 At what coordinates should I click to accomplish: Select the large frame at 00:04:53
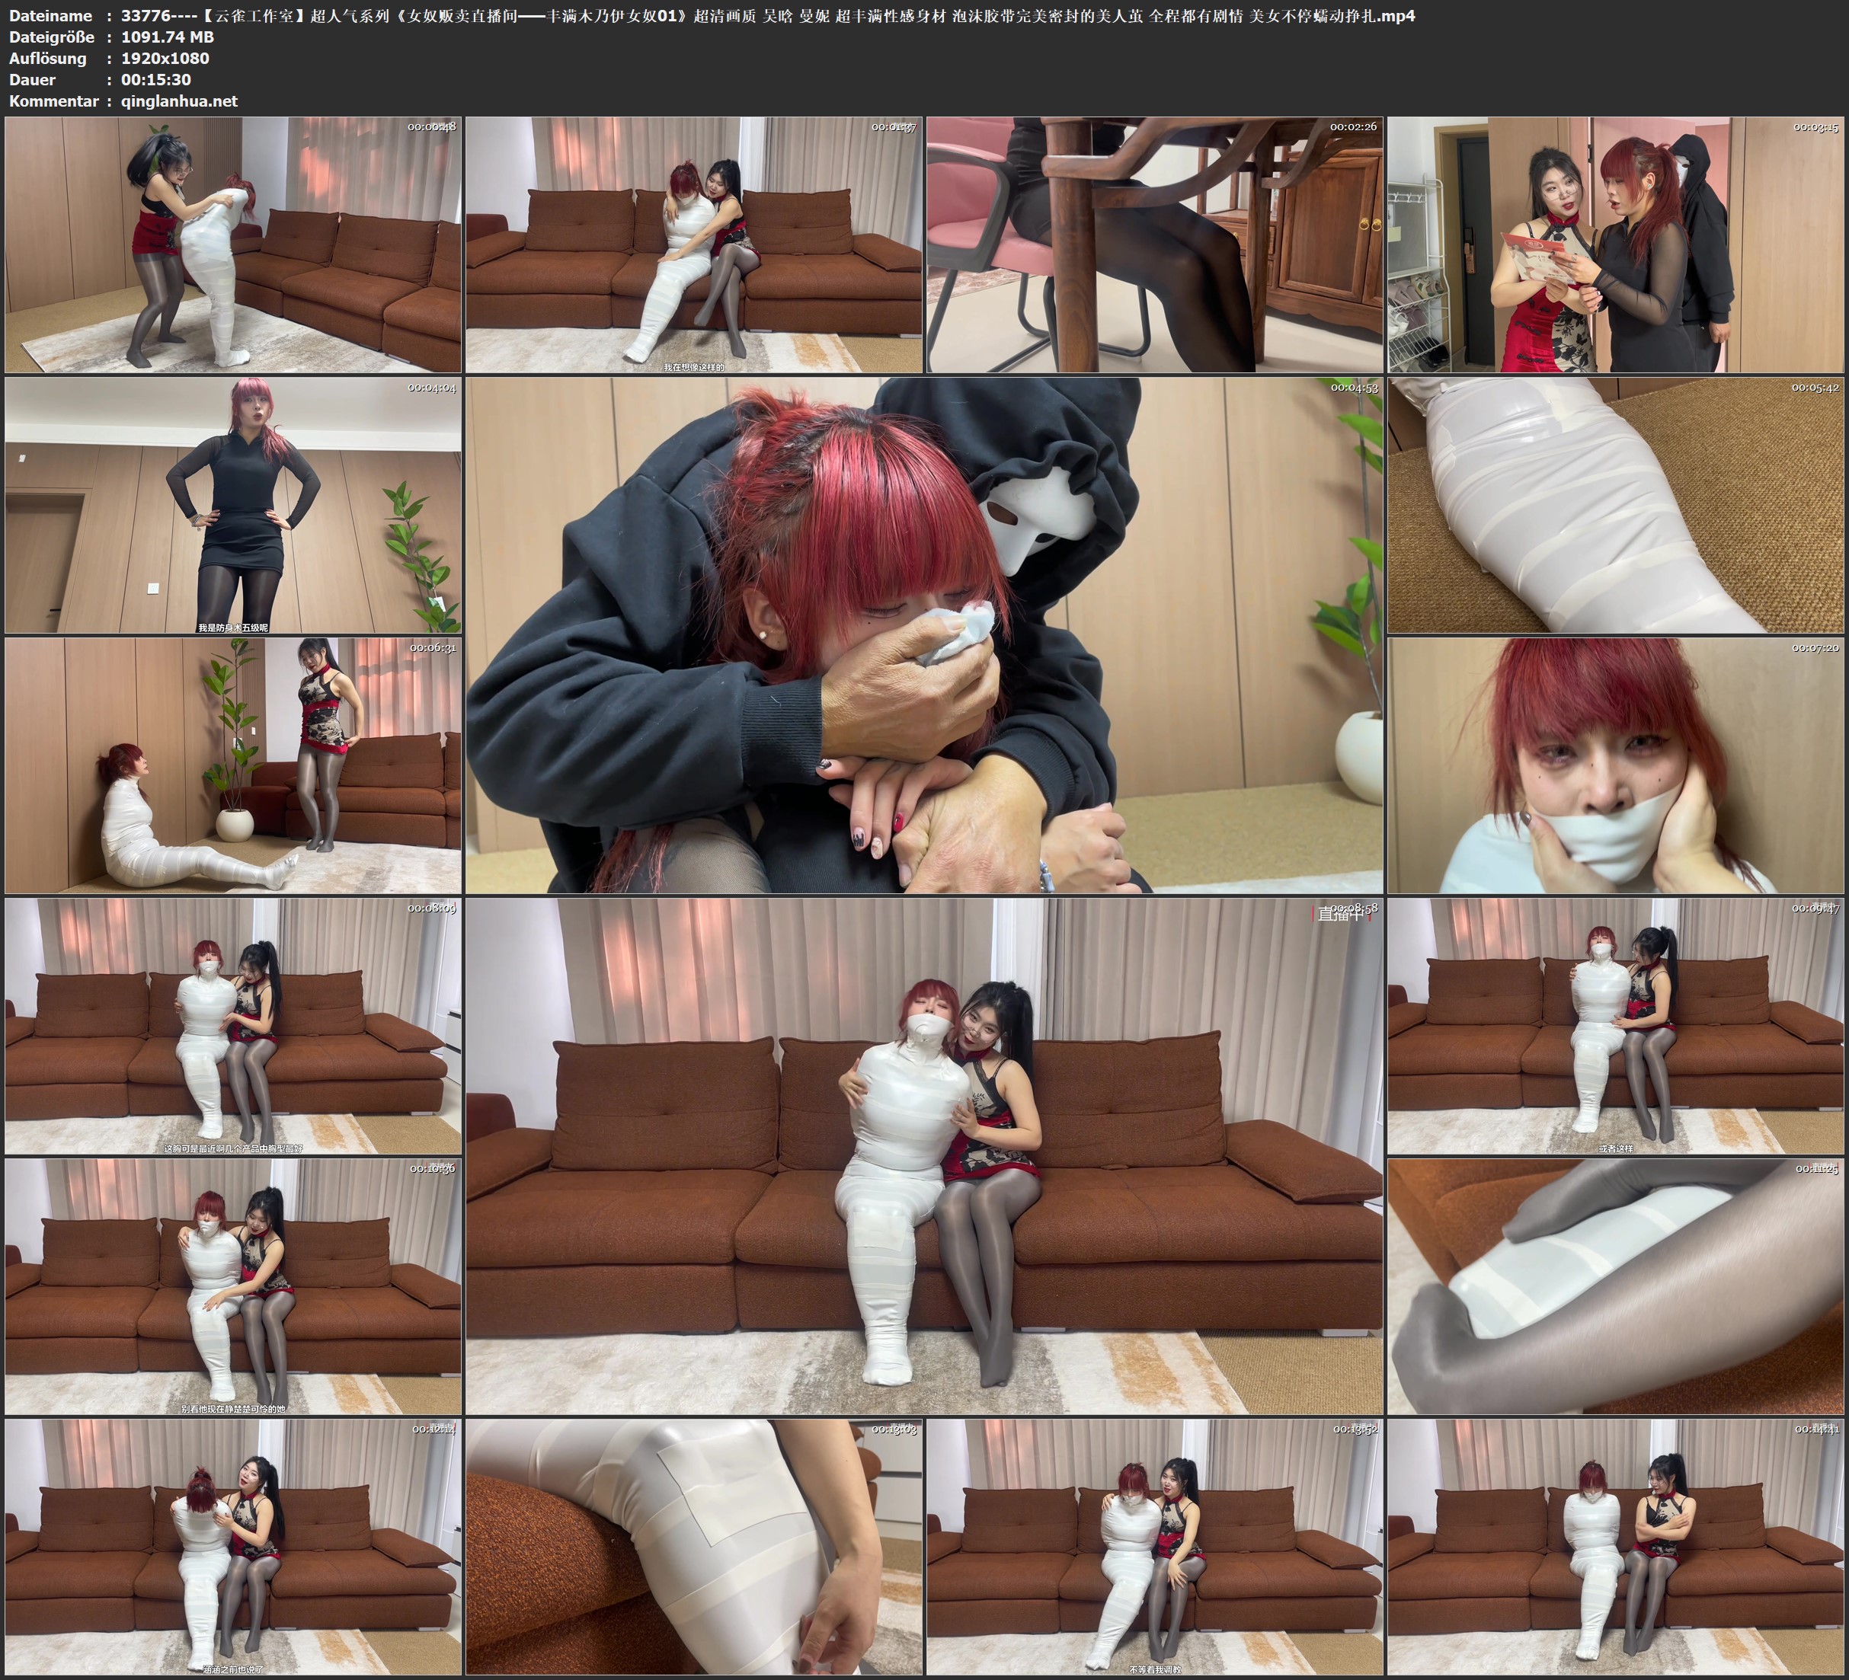923,635
